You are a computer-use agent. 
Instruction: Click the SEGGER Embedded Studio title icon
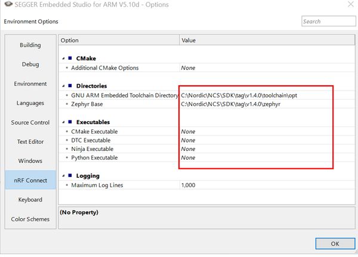click(x=8, y=4)
